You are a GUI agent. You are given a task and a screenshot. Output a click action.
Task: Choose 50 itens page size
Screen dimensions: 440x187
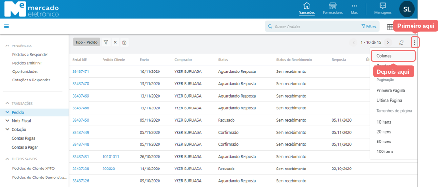pos(384,142)
